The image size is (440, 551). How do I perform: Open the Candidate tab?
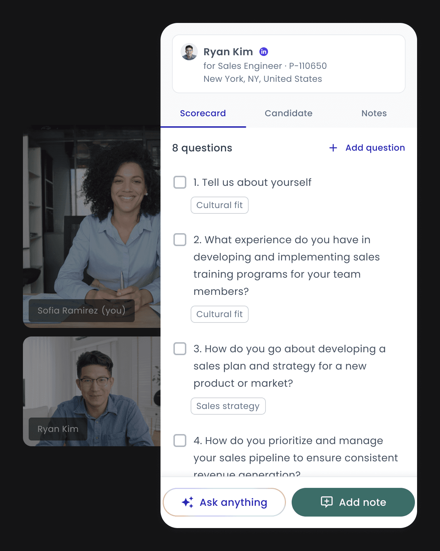(289, 113)
